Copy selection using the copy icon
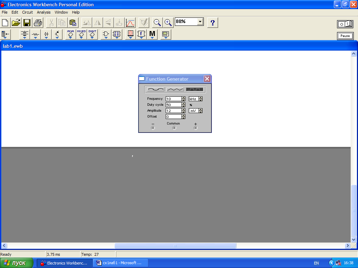 62,23
